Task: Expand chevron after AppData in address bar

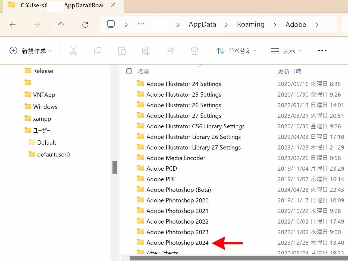Action: coord(226,25)
